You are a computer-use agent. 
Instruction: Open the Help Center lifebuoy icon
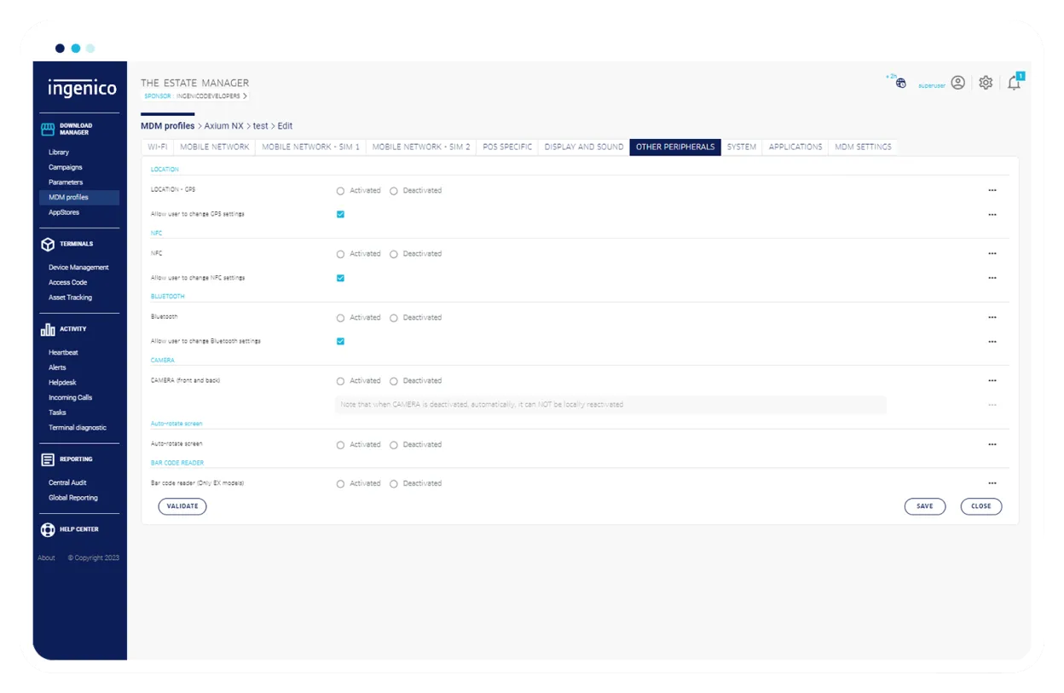(x=48, y=529)
